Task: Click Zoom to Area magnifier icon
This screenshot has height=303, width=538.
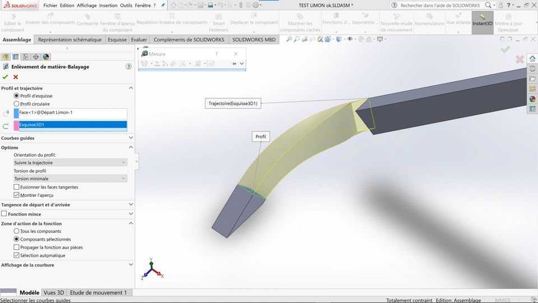Action: pos(297,39)
